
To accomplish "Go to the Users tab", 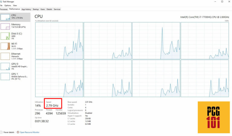I will click(43, 9).
